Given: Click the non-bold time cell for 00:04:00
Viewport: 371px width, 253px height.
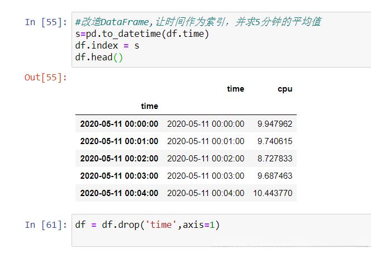Looking at the screenshot, I should (x=206, y=193).
